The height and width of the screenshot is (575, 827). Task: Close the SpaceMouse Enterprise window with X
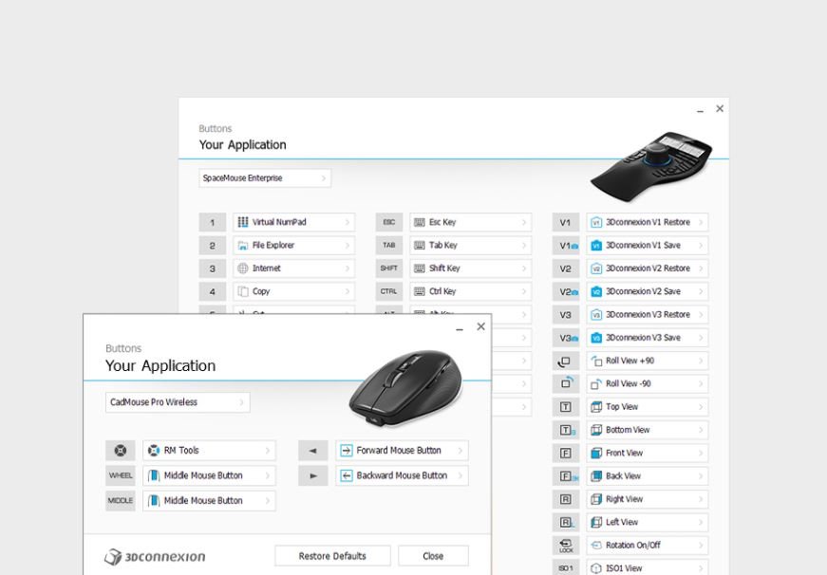point(720,108)
